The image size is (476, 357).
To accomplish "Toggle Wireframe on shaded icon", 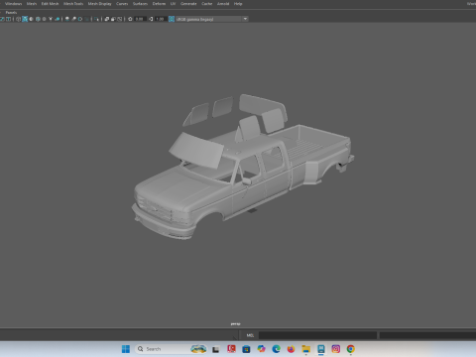I will (38, 19).
